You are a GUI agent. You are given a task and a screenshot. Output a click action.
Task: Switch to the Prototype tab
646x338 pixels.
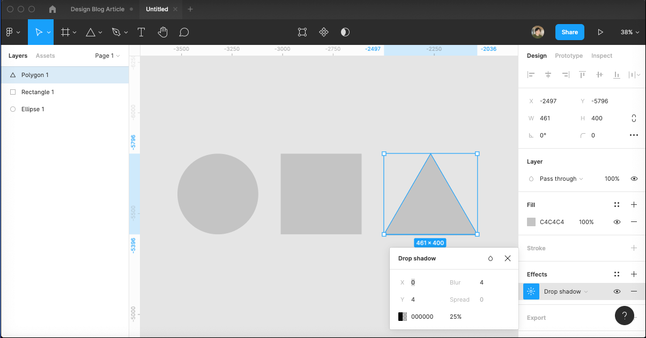(569, 56)
